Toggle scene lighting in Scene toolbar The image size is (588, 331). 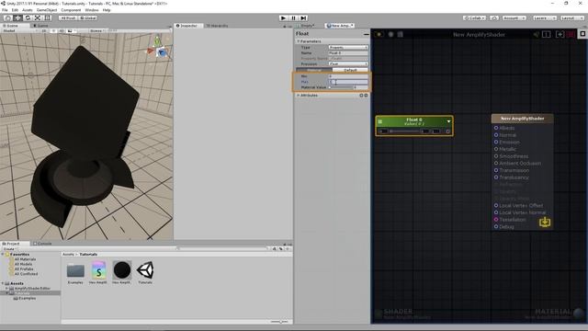pos(53,30)
